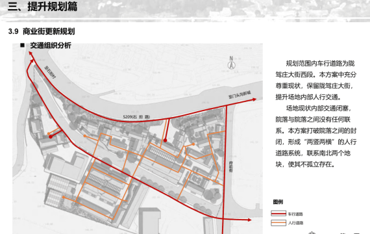Click the 交通组织分析 subheading
The width and height of the screenshot is (370, 234).
tap(51, 45)
